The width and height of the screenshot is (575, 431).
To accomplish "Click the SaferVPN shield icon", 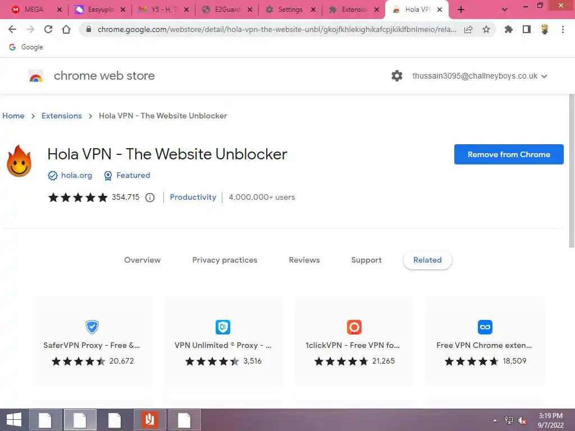I will coord(92,327).
